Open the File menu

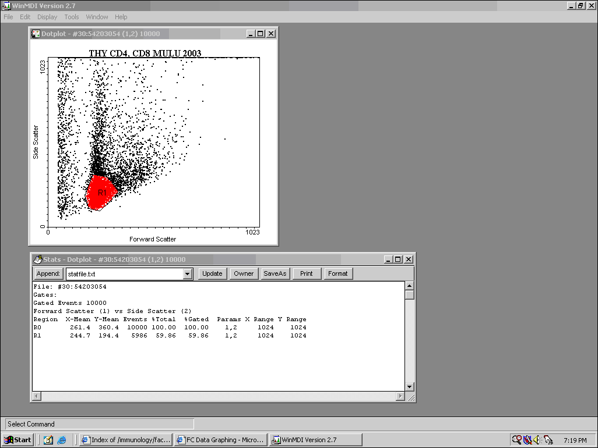8,17
